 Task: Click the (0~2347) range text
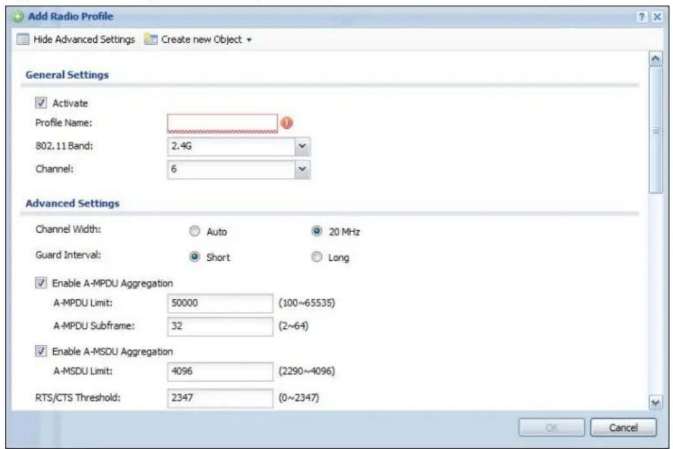pyautogui.click(x=299, y=398)
